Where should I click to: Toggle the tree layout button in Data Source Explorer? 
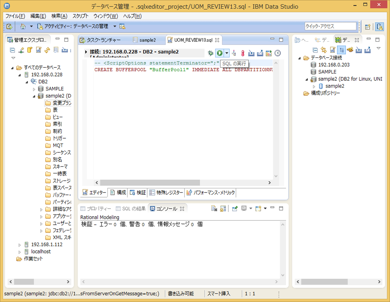[341, 50]
